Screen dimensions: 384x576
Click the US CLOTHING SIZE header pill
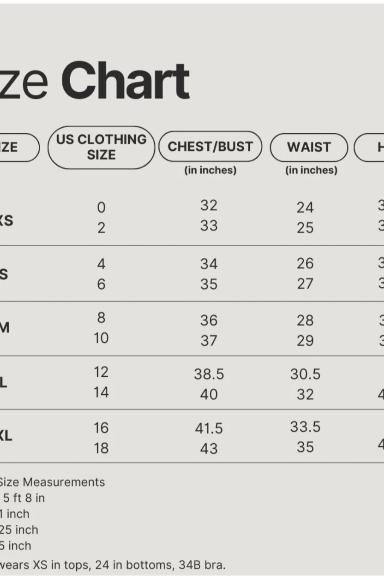click(101, 148)
